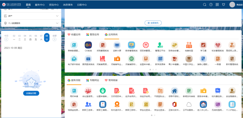Click the 学习通 application icon
The image size is (243, 118).
click(x=203, y=45)
